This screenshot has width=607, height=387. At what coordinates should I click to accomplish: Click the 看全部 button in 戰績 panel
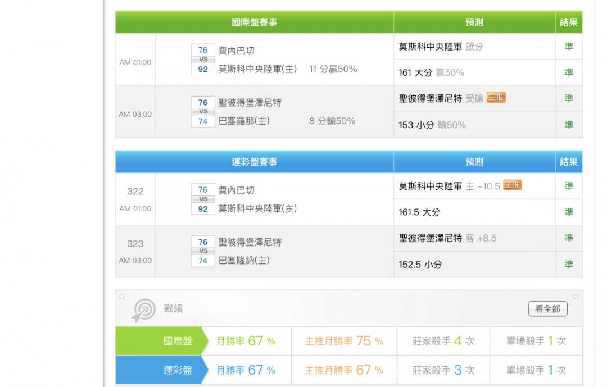pos(547,309)
